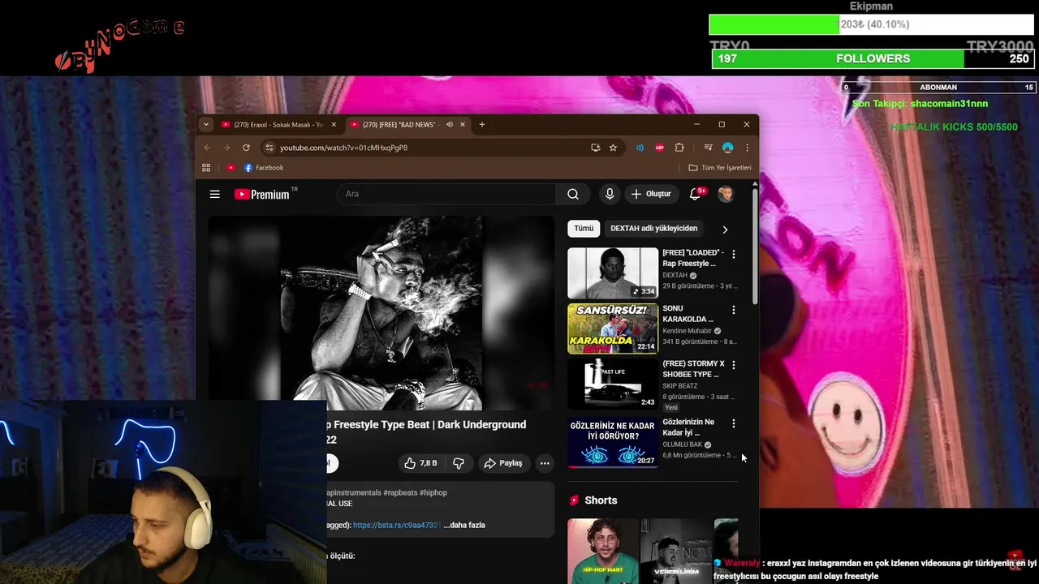1039x584 pixels.
Task: Focus the address bar with the youtube.com URL
Action: pos(430,148)
